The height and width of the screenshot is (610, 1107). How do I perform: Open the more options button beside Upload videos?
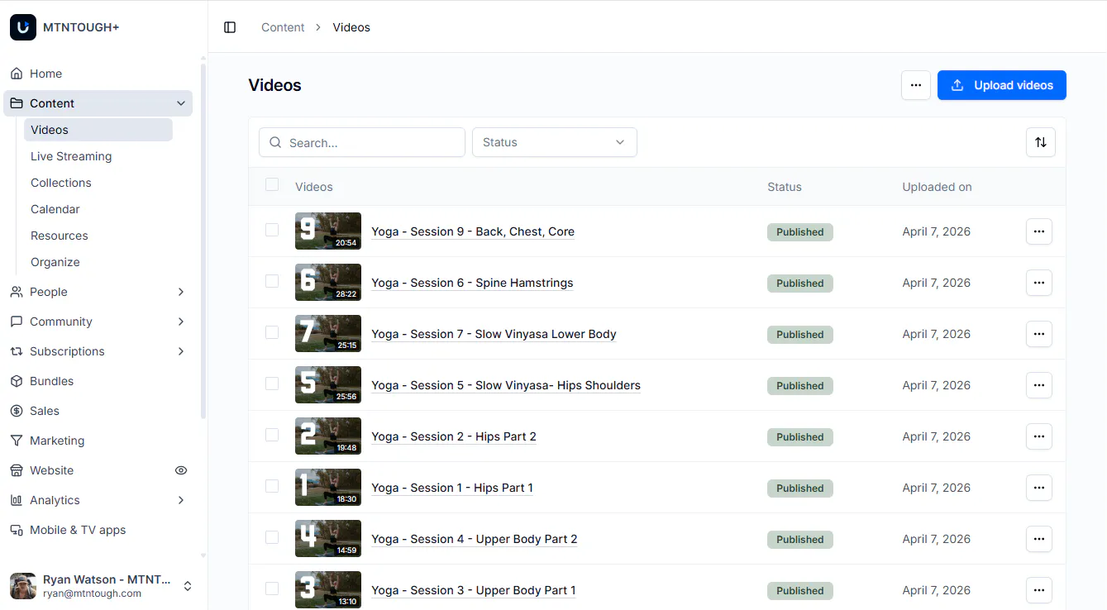coord(916,85)
